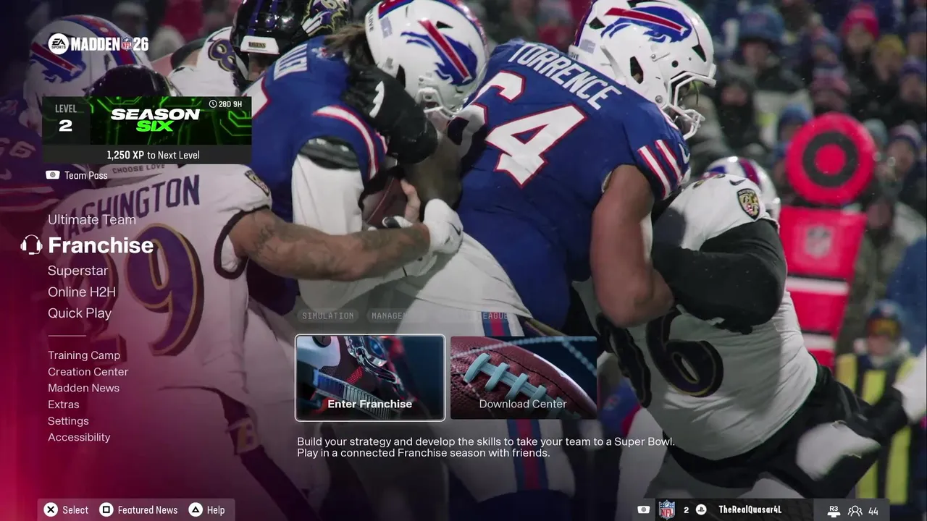Start Quick Play from the menu
This screenshot has width=927, height=521.
coord(80,313)
